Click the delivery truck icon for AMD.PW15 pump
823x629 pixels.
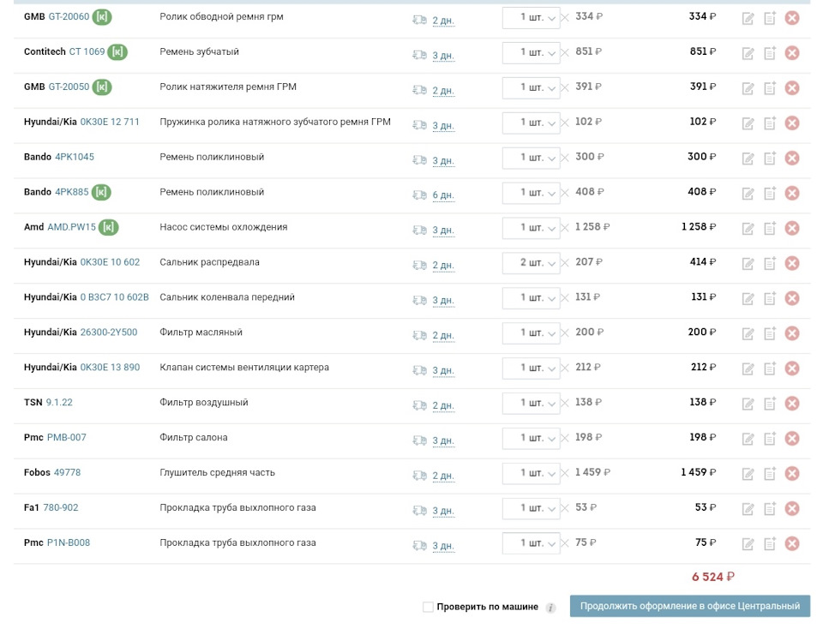419,230
